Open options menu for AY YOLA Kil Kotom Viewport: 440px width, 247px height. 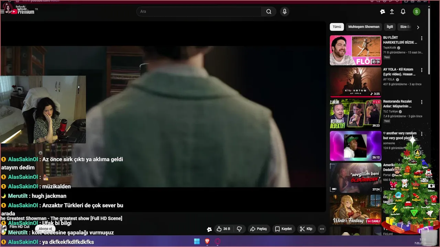tap(422, 70)
